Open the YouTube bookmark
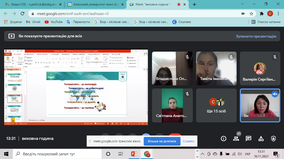Image resolution: width=284 pixels, height=159 pixels. tap(53, 22)
